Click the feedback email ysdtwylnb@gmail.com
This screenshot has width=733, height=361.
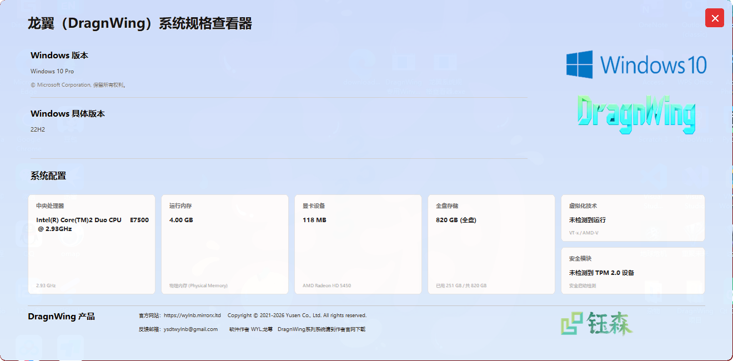pyautogui.click(x=190, y=329)
